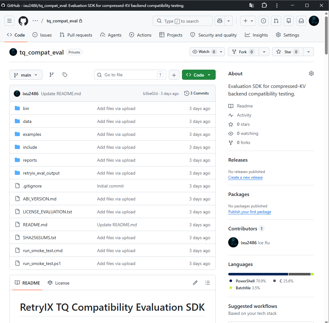
Task: Open ABI_VERSION.md file
Action: pyautogui.click(x=40, y=199)
